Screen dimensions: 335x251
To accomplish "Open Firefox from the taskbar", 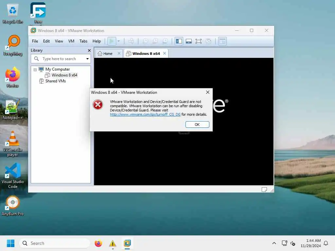I will [98, 243].
